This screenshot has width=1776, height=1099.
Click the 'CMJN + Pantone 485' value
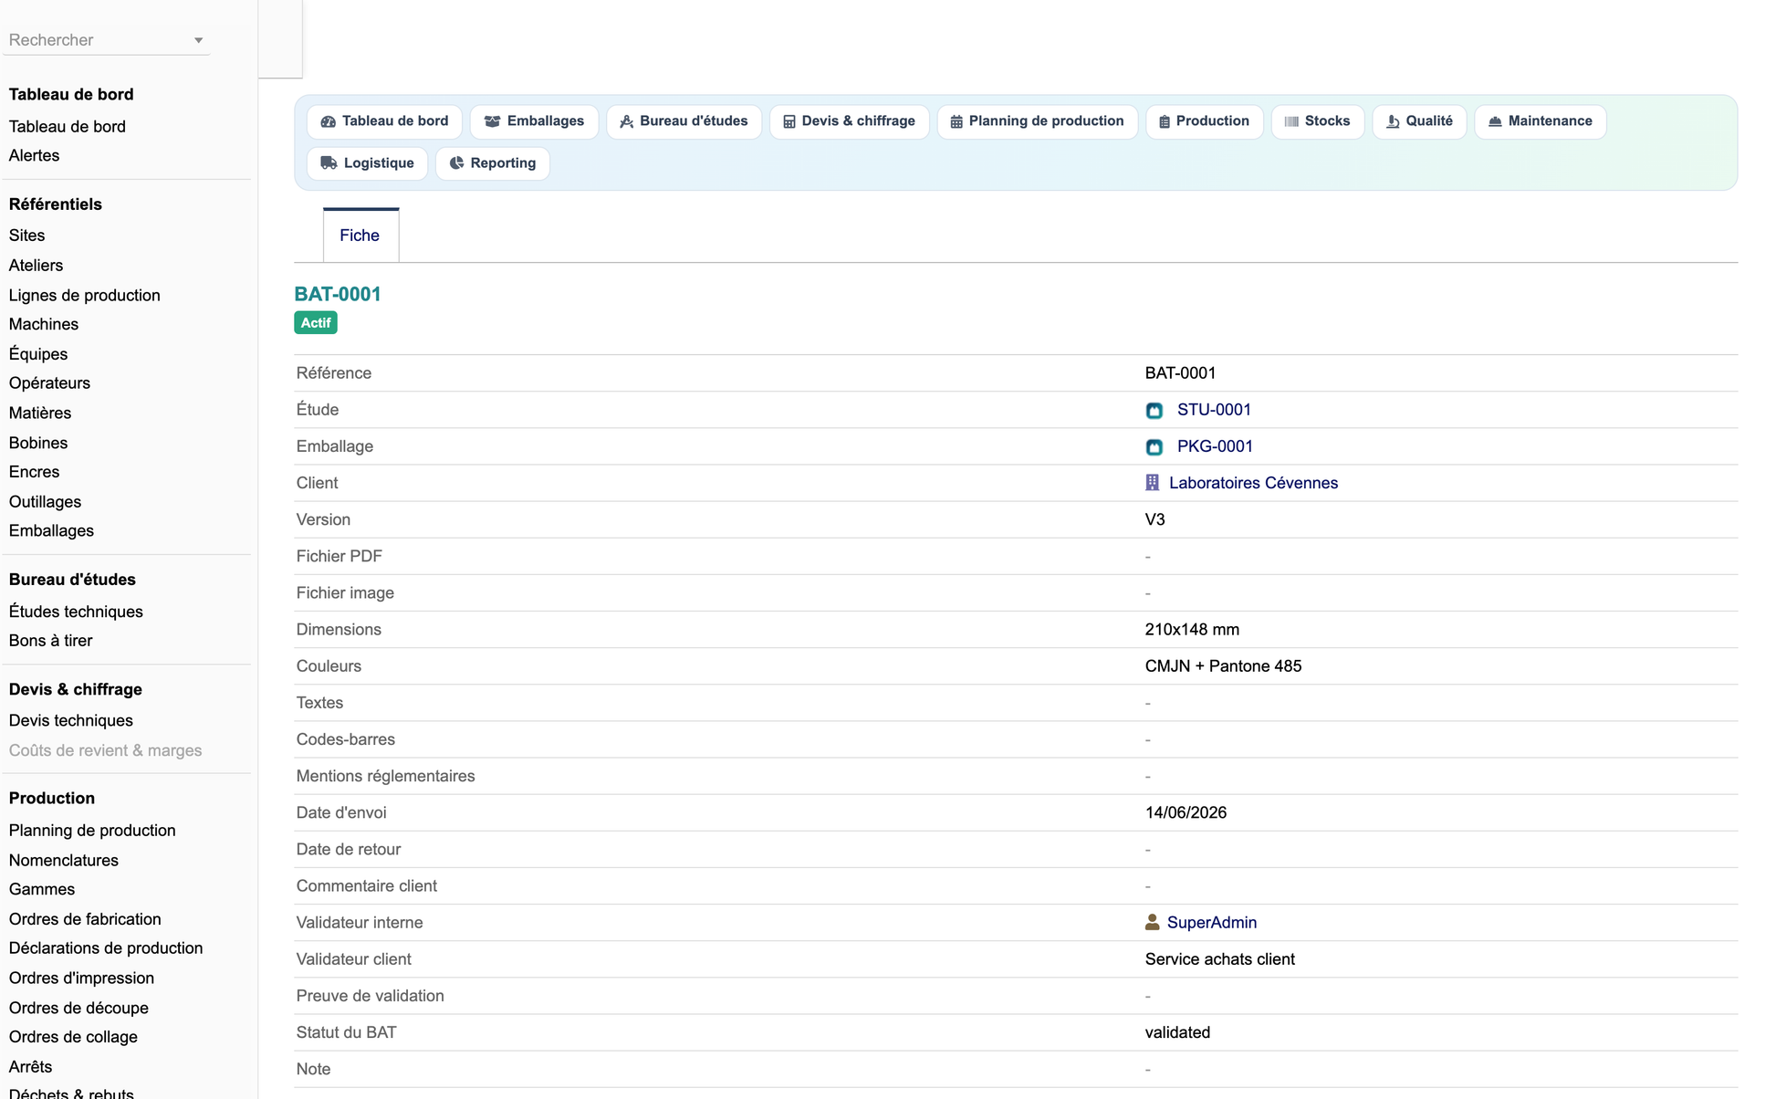pos(1223,666)
